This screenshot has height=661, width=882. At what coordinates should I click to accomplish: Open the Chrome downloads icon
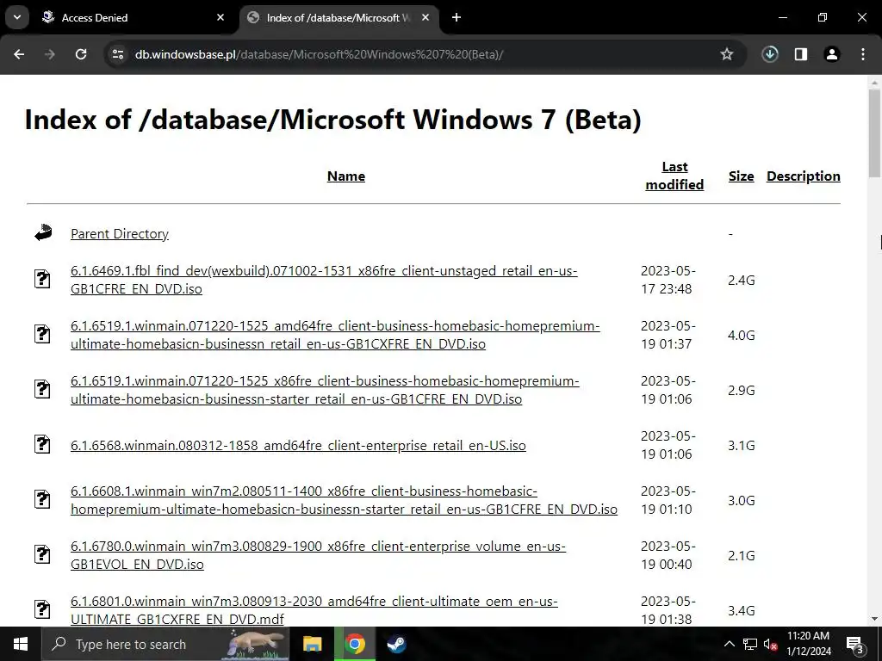(770, 54)
